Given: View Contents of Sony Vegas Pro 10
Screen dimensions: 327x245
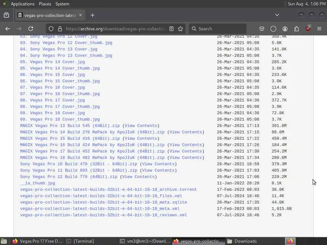Looking at the screenshot, I should (x=158, y=164).
